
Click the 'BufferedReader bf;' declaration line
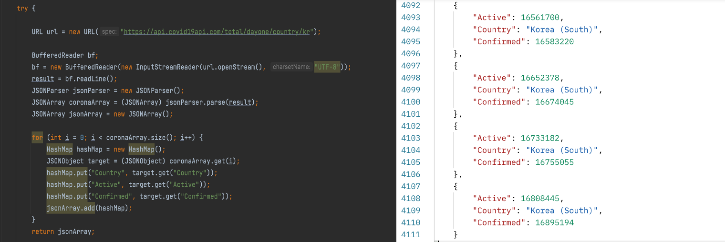[65, 55]
